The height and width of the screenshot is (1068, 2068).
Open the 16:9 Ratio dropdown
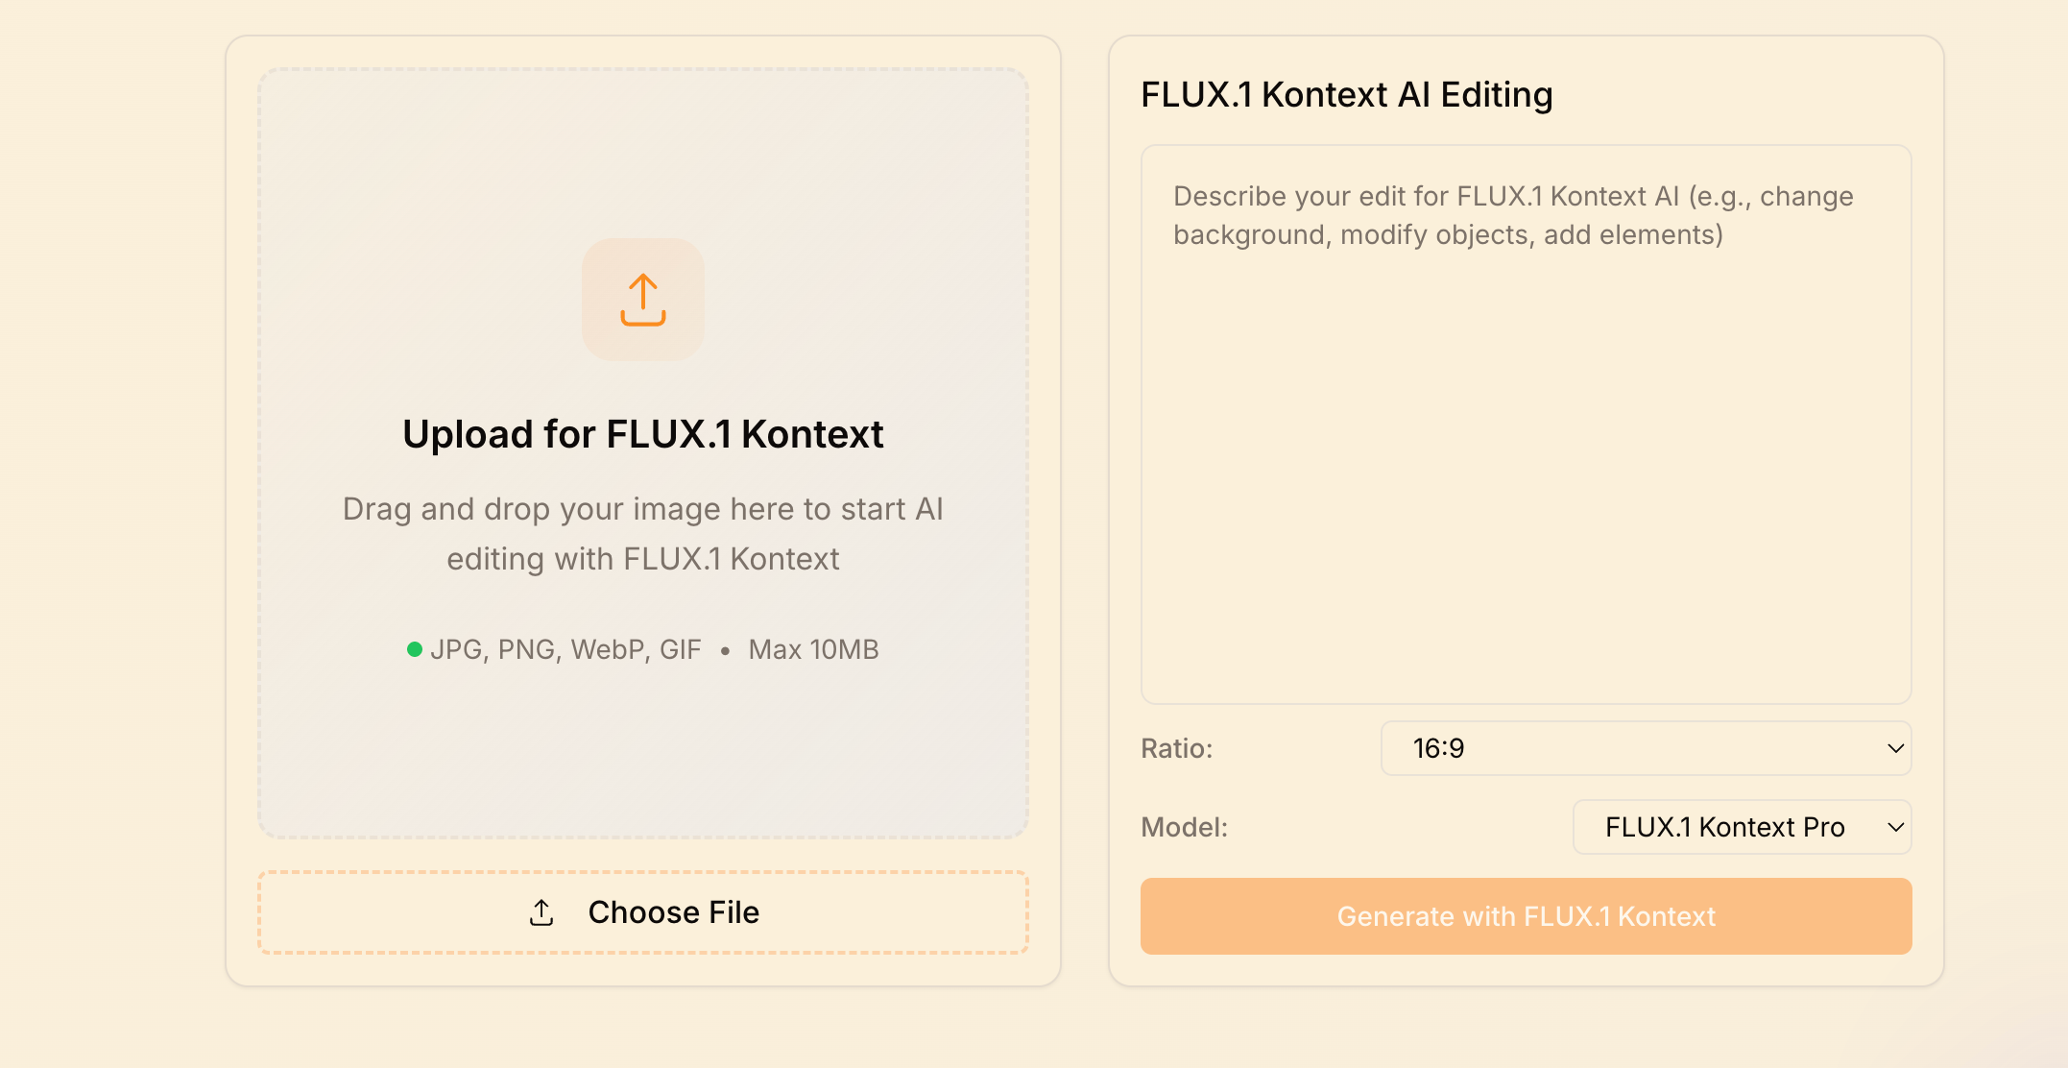[1646, 748]
